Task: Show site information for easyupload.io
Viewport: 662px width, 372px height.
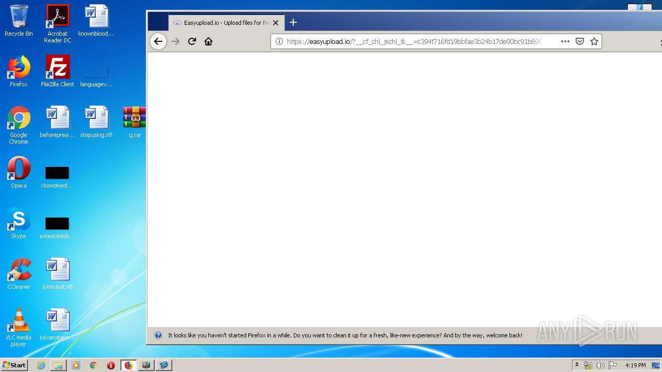Action: [x=279, y=41]
